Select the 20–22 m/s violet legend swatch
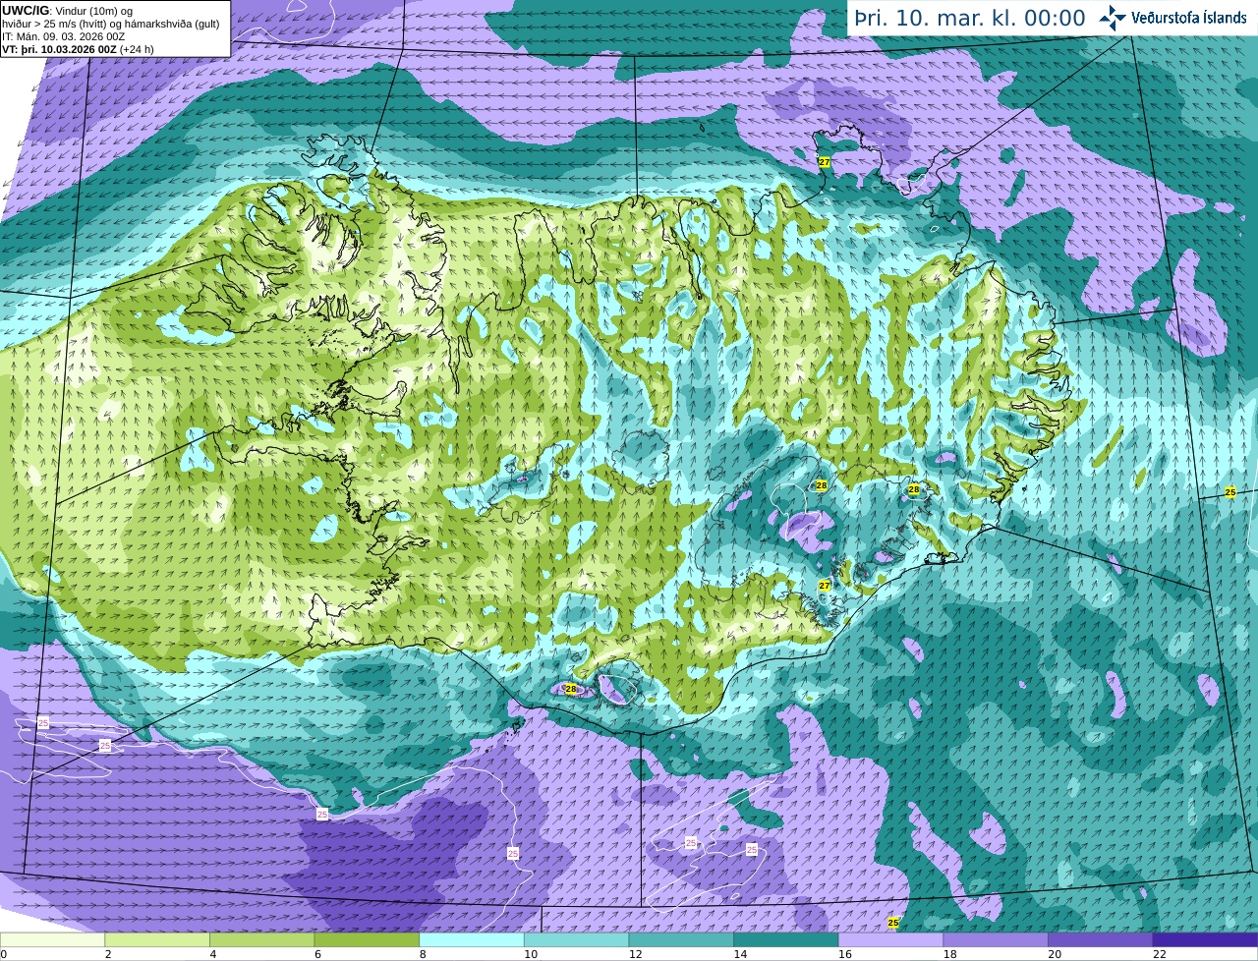The image size is (1258, 961). 1101,939
